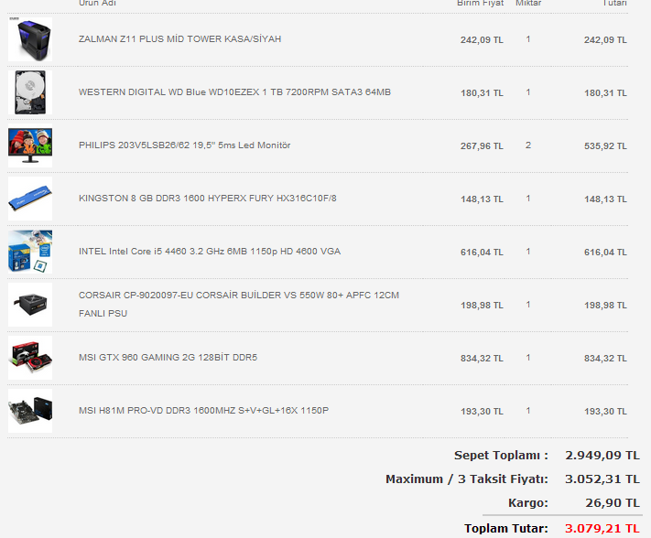Screen dimensions: 651x538
Task: Click the Corsair power supply thumbnail
Action: click(30, 305)
